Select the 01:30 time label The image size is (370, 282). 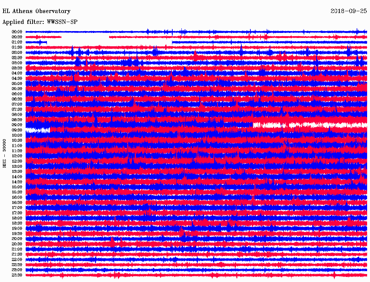coord(17,47)
